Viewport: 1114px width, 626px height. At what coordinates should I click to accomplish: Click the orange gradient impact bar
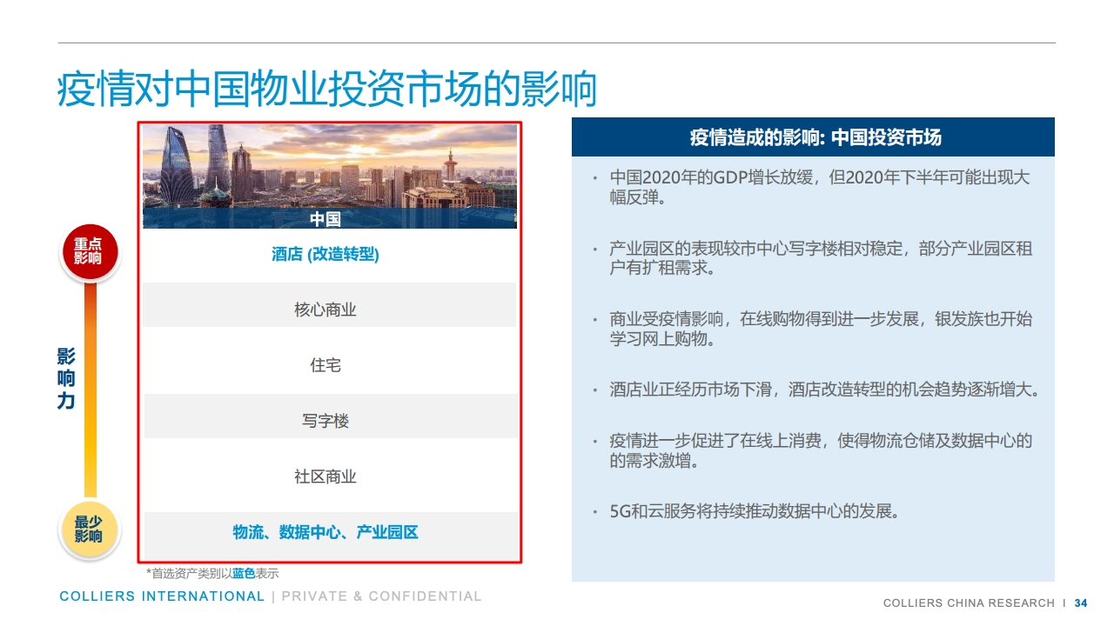(90, 391)
